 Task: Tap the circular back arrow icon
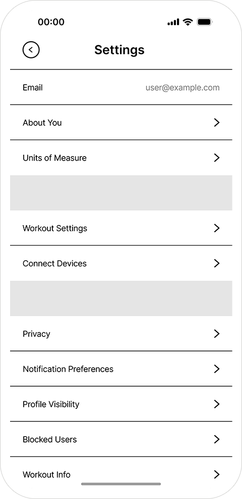(x=31, y=50)
